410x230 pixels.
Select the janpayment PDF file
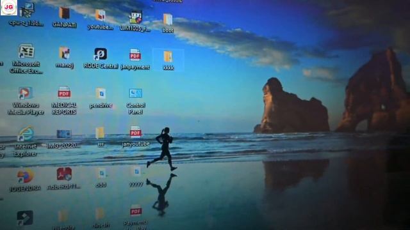(x=135, y=59)
